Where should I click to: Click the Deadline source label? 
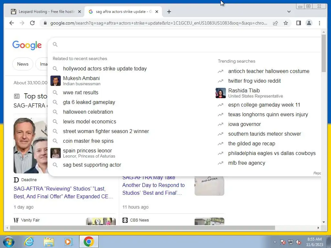coord(29,180)
